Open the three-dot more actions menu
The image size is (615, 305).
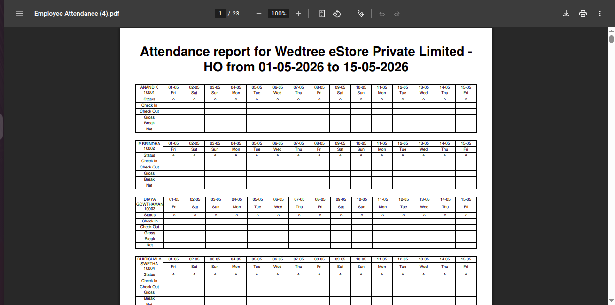(600, 14)
